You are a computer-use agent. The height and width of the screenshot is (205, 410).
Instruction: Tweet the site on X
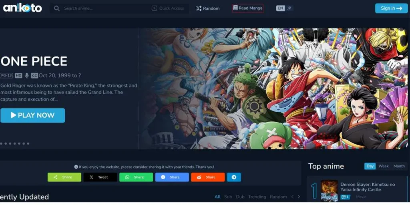(x=100, y=177)
